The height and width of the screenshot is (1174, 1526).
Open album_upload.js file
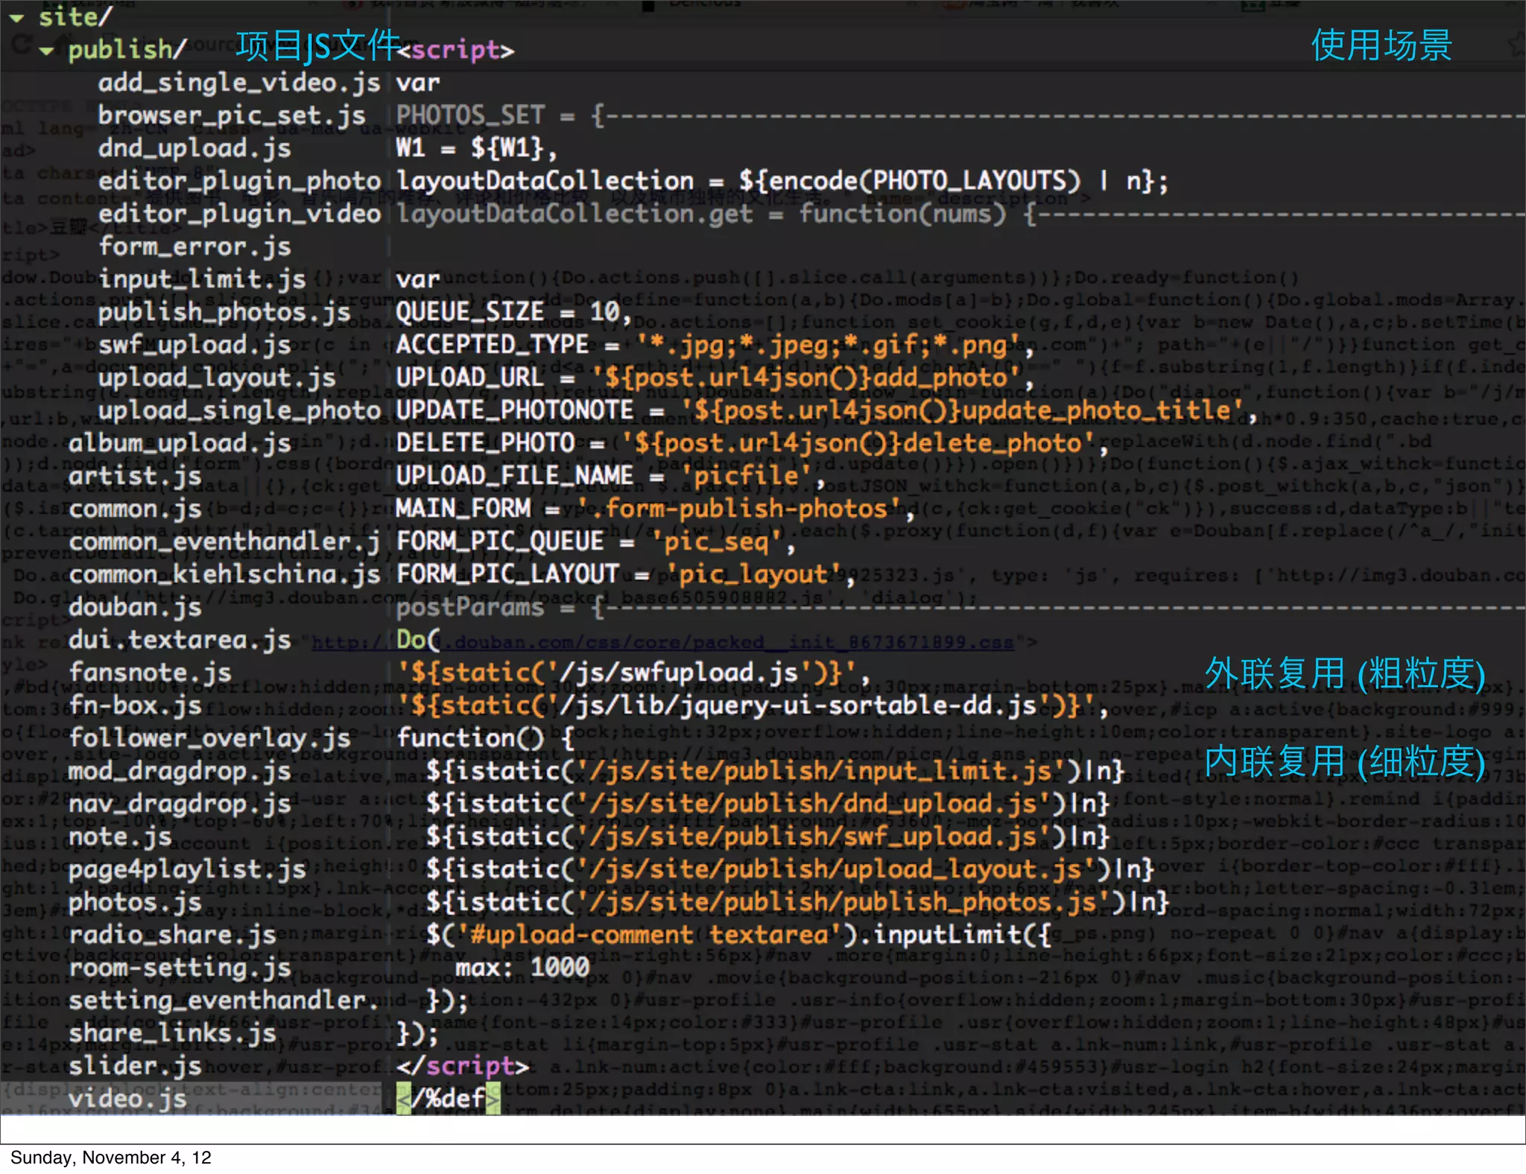pos(179,443)
